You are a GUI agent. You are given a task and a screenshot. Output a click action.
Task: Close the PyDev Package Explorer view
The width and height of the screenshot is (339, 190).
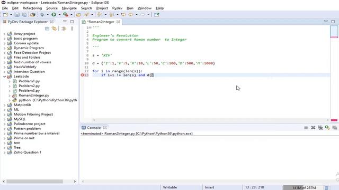[x=52, y=22]
